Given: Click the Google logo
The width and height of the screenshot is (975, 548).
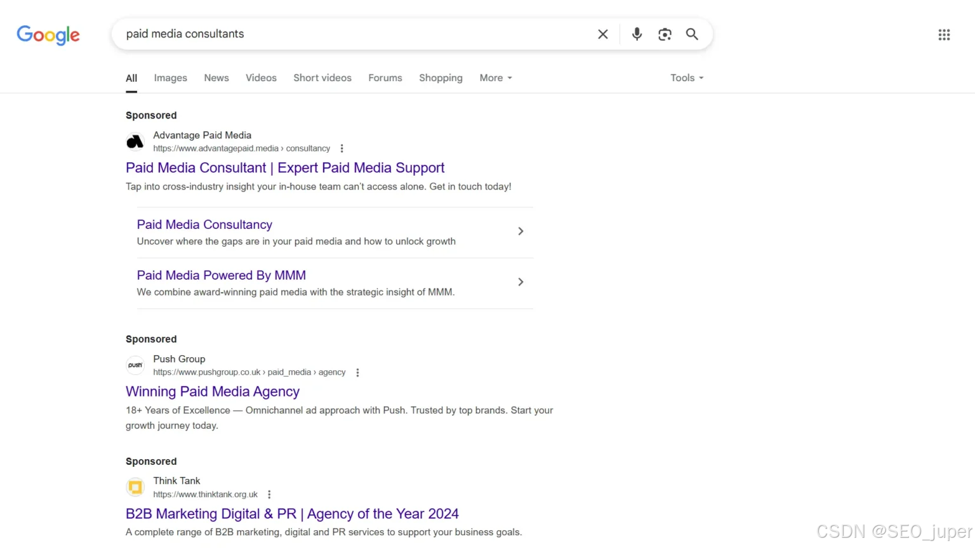Looking at the screenshot, I should click(48, 35).
